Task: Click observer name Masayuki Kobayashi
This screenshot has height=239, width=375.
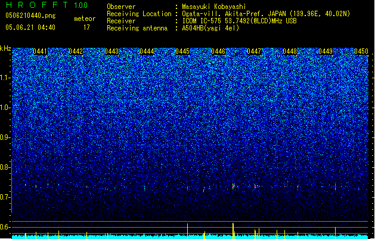Action: 214,7
